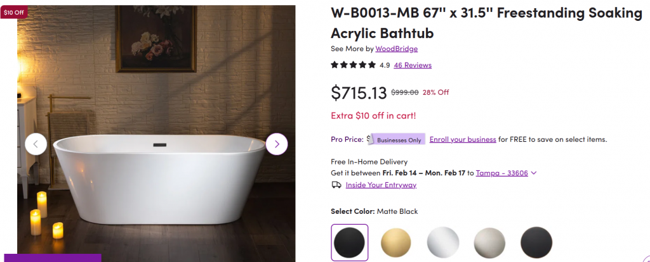
Task: Select the brushed nickel color swatch
Action: [489, 242]
